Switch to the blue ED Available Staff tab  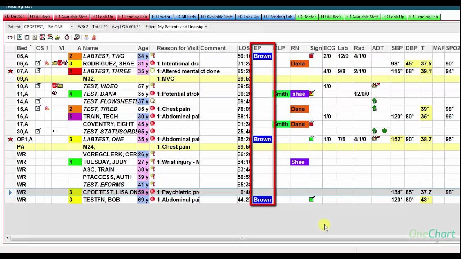(x=216, y=17)
